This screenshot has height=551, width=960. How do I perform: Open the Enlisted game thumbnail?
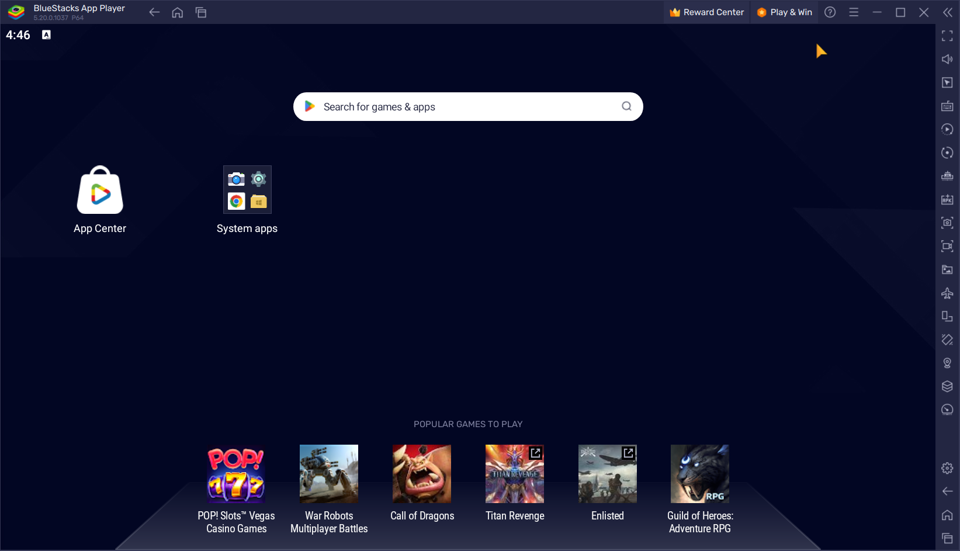pos(608,474)
